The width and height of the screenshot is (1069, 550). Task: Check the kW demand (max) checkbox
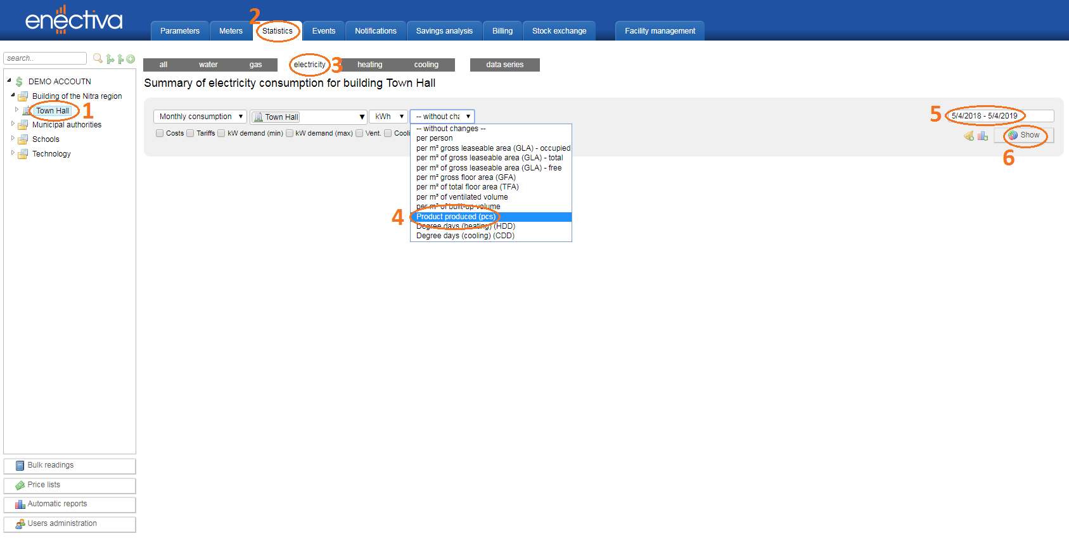[x=290, y=133]
